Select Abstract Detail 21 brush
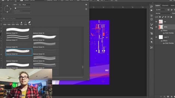 (46, 45)
